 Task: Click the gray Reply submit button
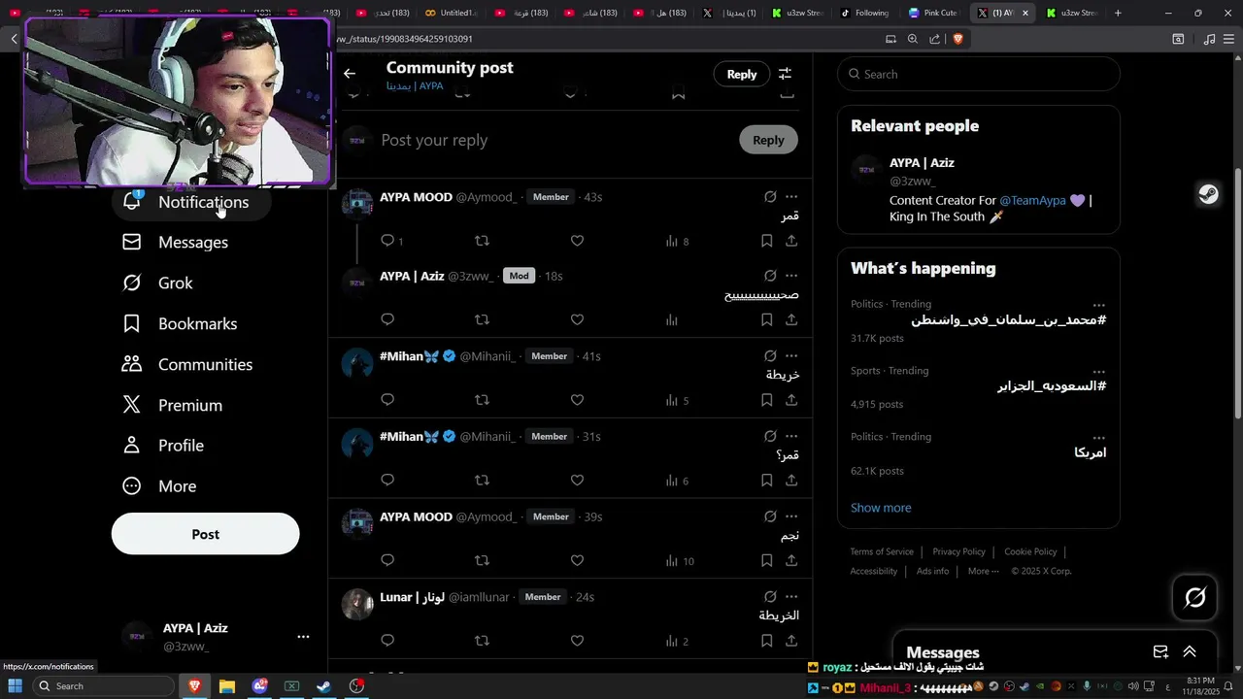pyautogui.click(x=768, y=140)
